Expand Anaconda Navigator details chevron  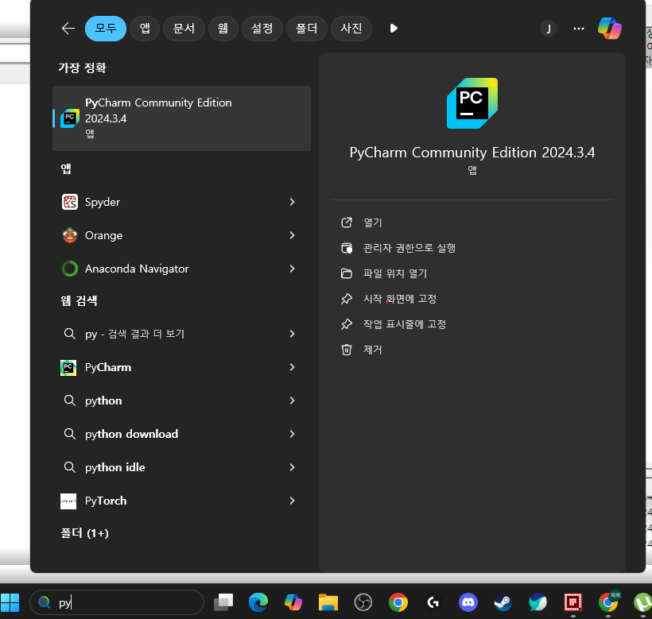pyautogui.click(x=293, y=269)
